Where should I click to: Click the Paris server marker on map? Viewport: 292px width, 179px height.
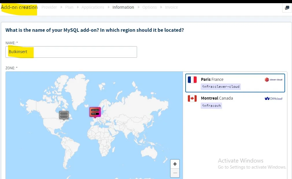pyautogui.click(x=95, y=112)
